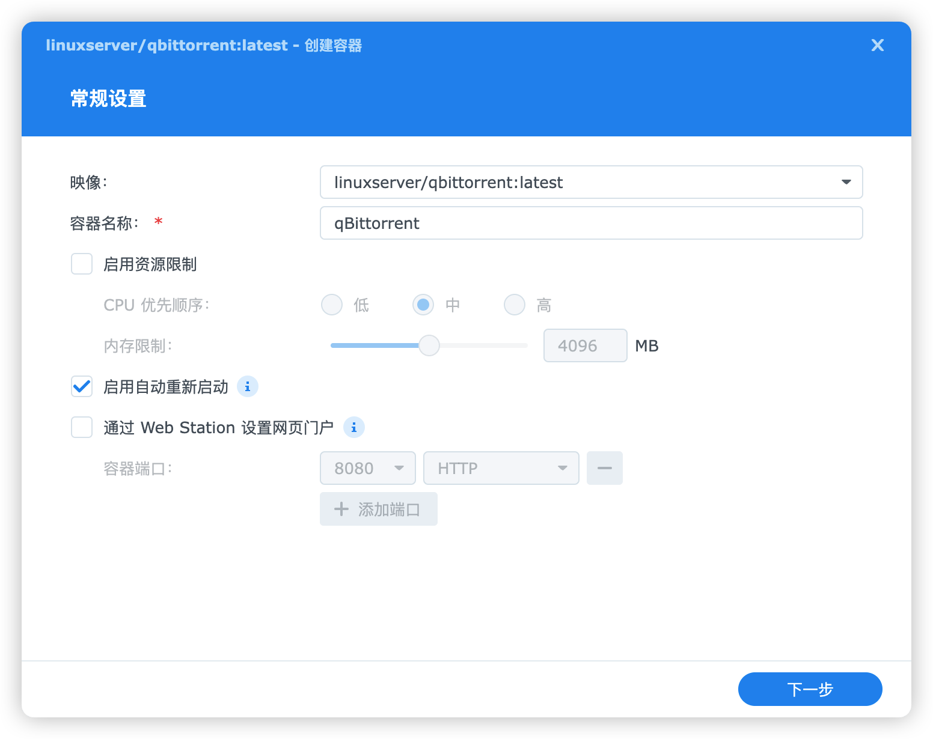Remove the port row with the minus button
933x739 pixels.
tap(604, 468)
